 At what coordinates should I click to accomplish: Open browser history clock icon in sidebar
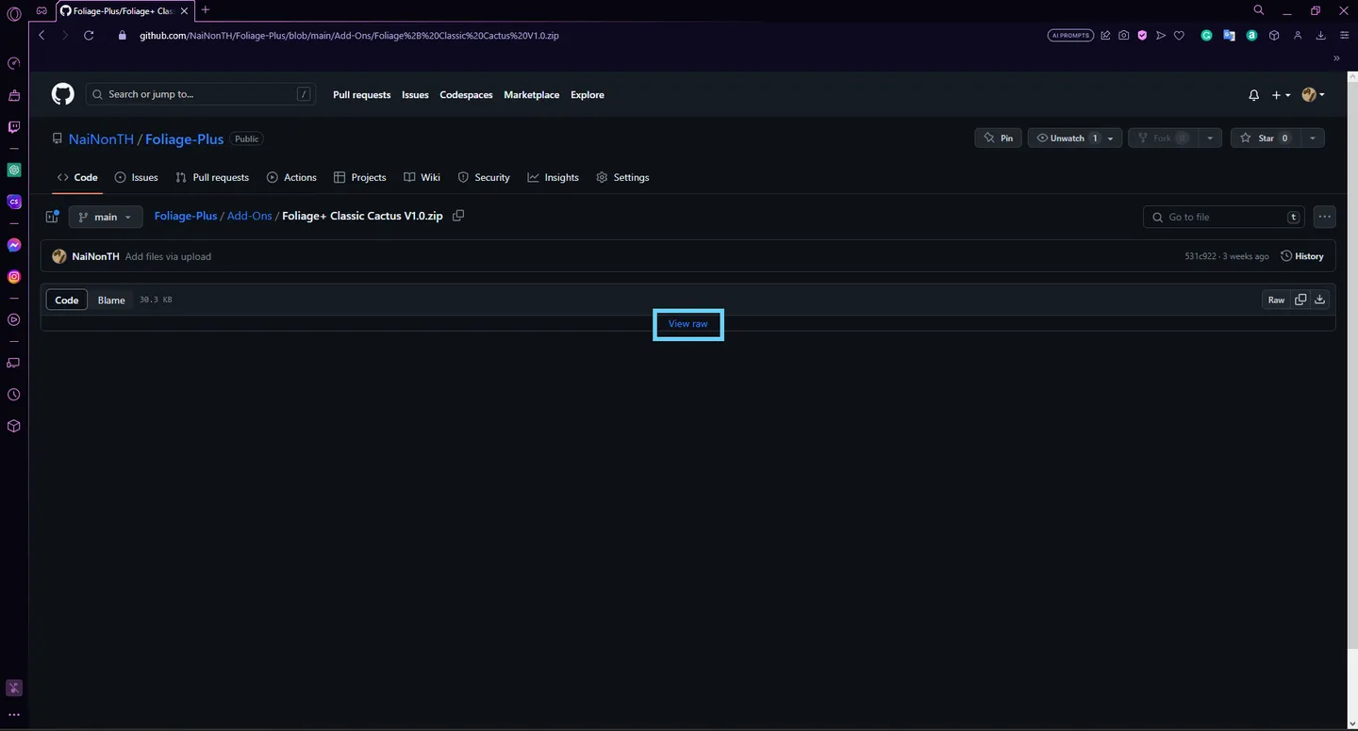tap(14, 395)
